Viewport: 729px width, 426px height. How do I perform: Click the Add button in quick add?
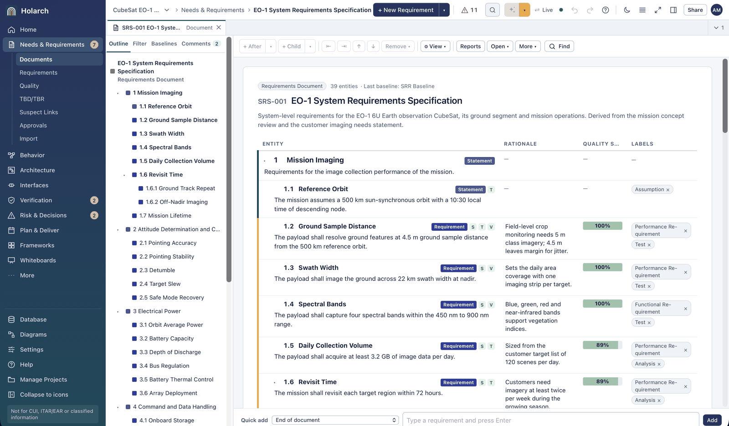click(712, 420)
